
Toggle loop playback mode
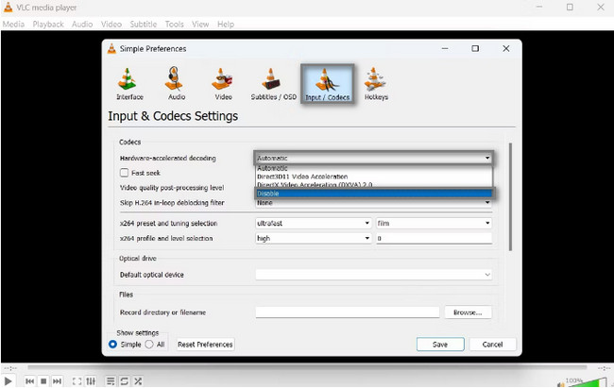point(125,381)
